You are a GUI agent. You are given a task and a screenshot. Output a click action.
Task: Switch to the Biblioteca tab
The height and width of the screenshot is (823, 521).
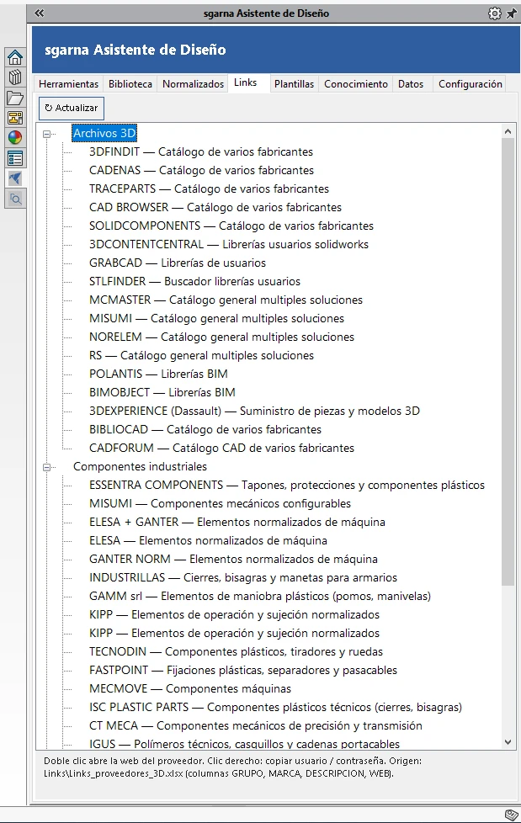[x=130, y=84]
